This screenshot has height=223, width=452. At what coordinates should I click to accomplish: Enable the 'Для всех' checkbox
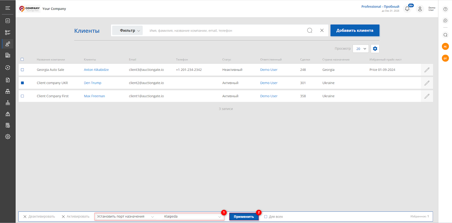tap(266, 217)
